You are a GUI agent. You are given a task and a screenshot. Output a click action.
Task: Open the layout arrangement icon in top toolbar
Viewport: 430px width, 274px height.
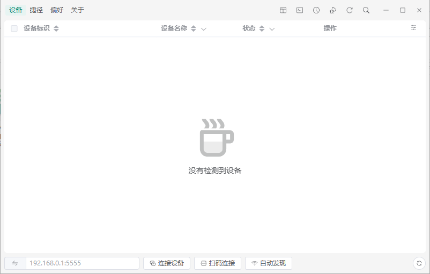283,10
